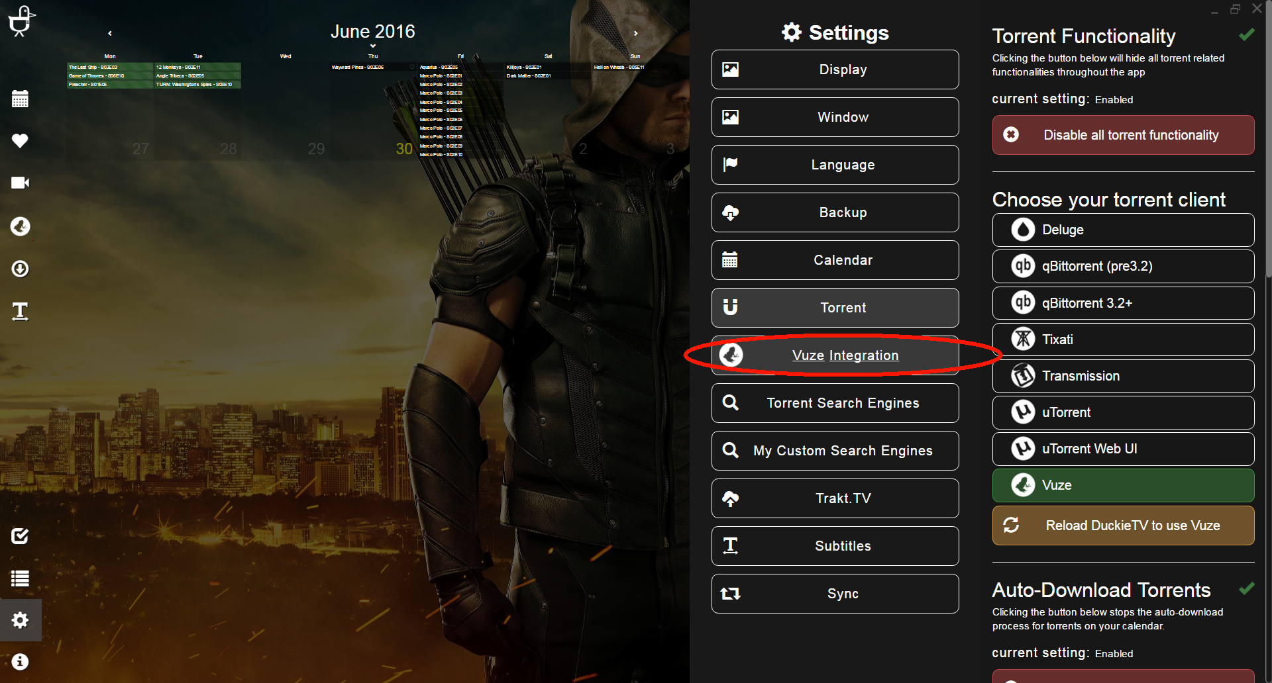
Task: Open Language settings
Action: [835, 165]
